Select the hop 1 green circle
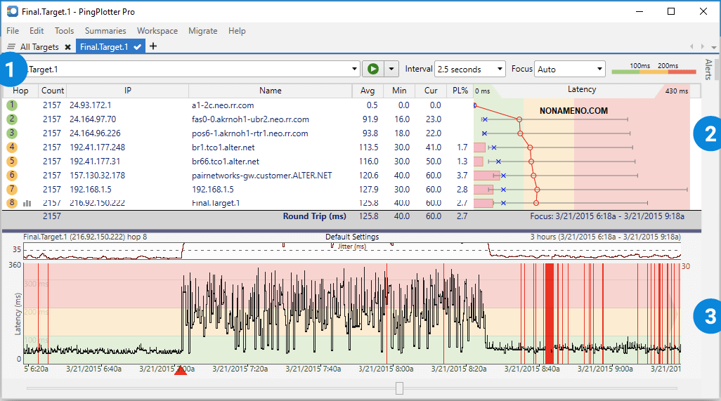 click(x=12, y=105)
